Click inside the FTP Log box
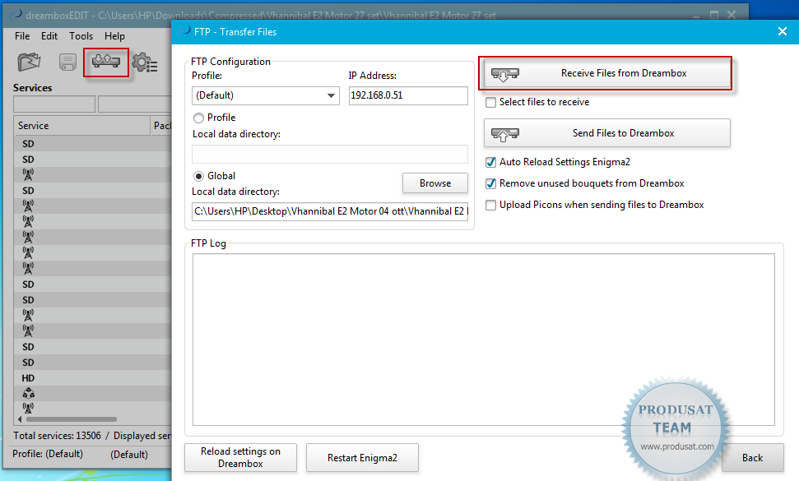Viewport: 799px width, 481px height. 484,340
